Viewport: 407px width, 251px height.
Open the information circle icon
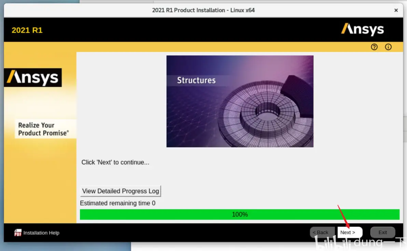[x=388, y=47]
